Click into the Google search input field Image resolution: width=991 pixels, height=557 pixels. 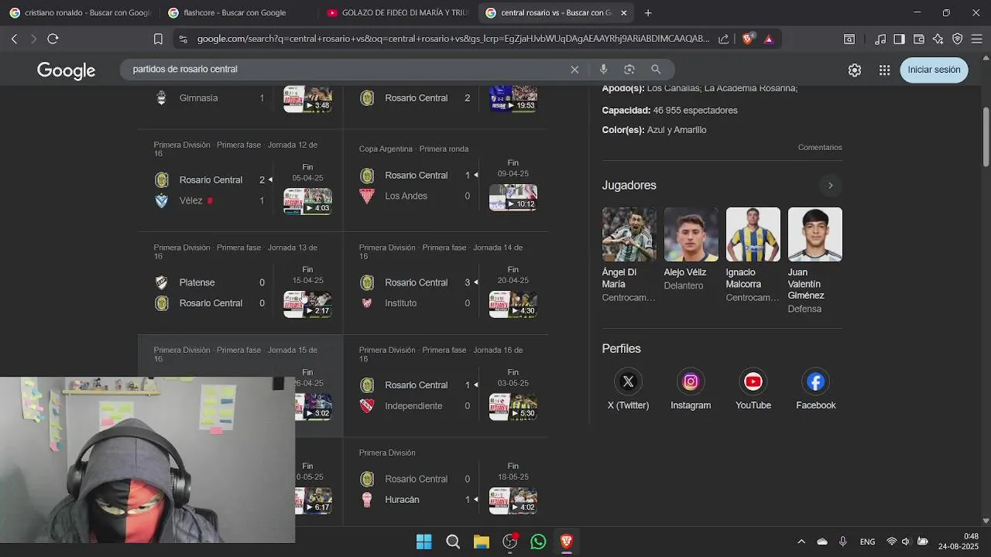pos(348,70)
